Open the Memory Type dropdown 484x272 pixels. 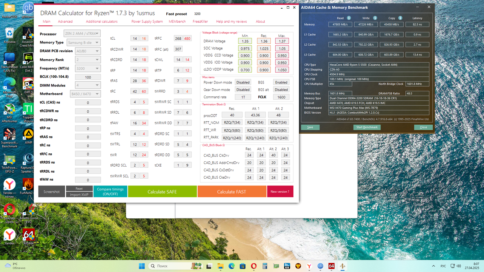(84, 43)
